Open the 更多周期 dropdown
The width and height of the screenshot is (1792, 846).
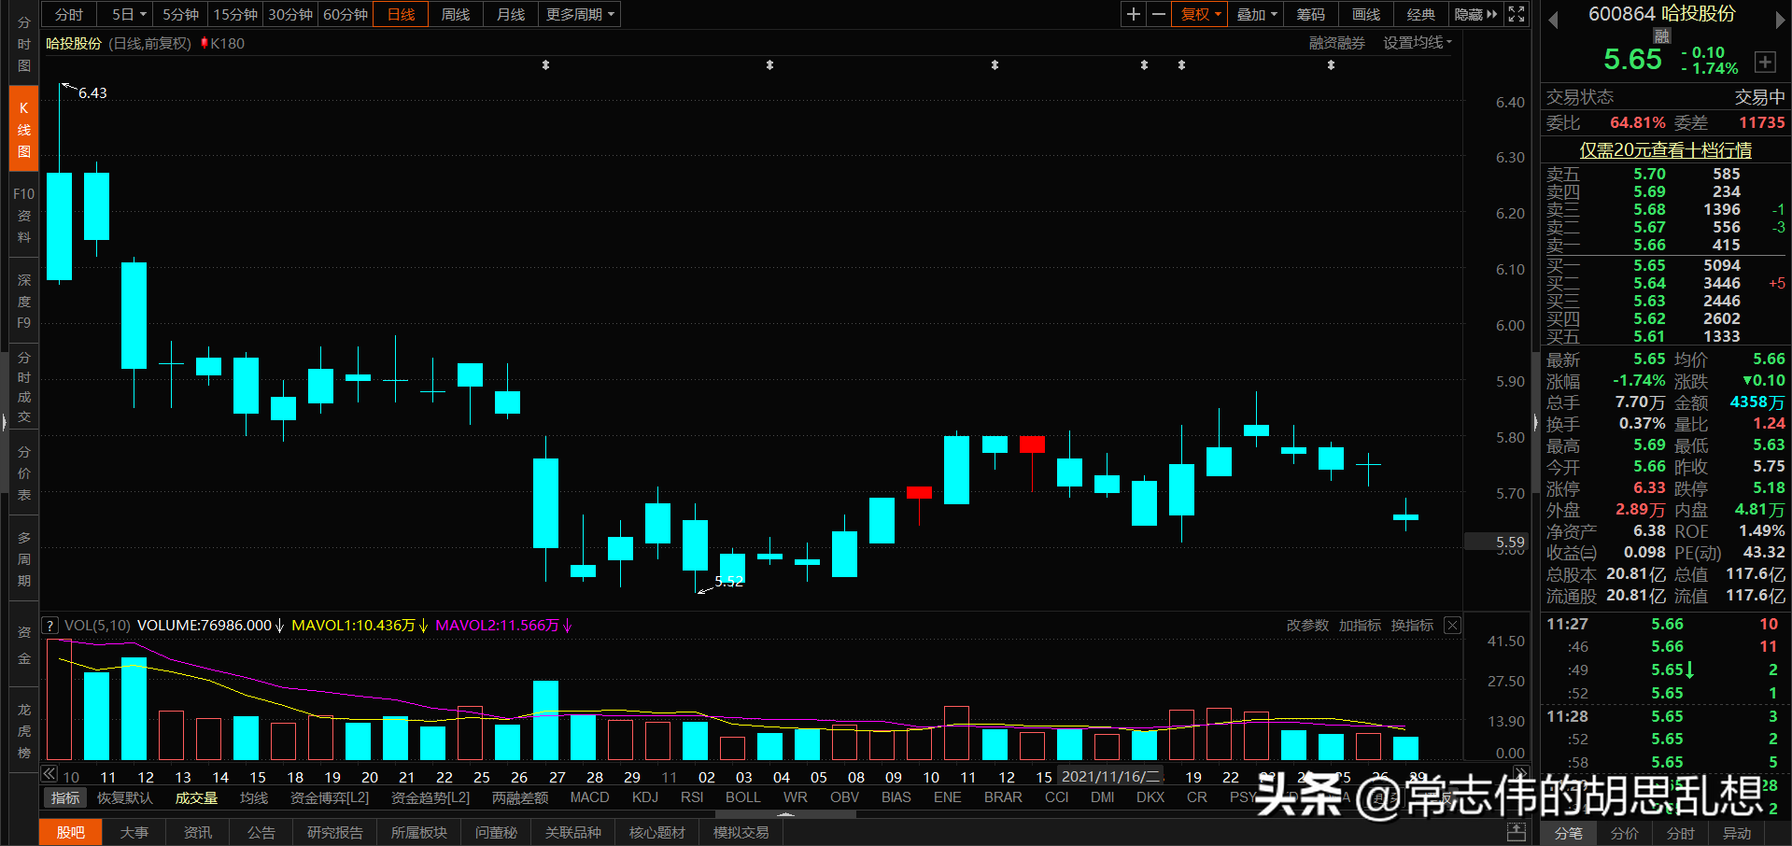(x=578, y=14)
